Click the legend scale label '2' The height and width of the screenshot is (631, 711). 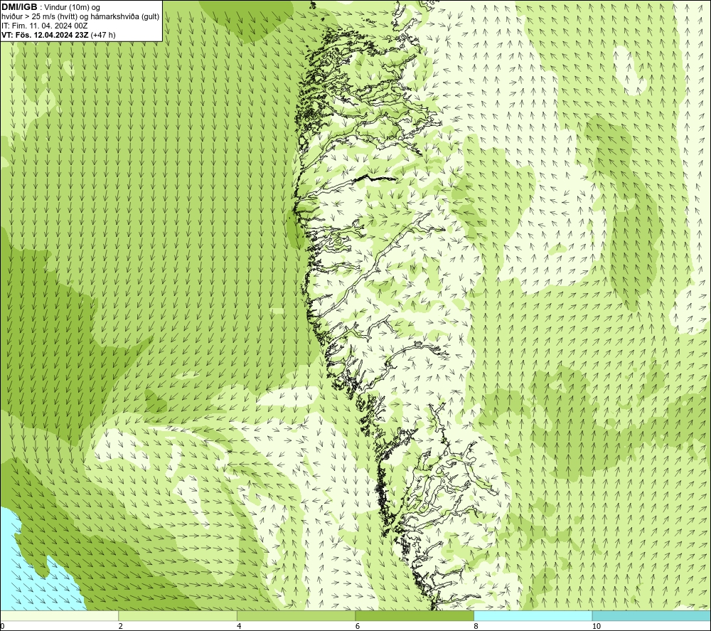pos(121,626)
